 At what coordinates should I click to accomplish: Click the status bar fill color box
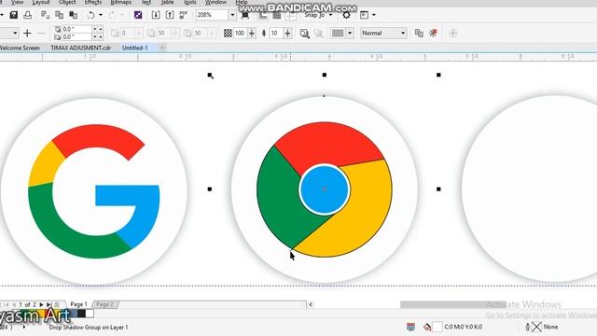(437, 327)
